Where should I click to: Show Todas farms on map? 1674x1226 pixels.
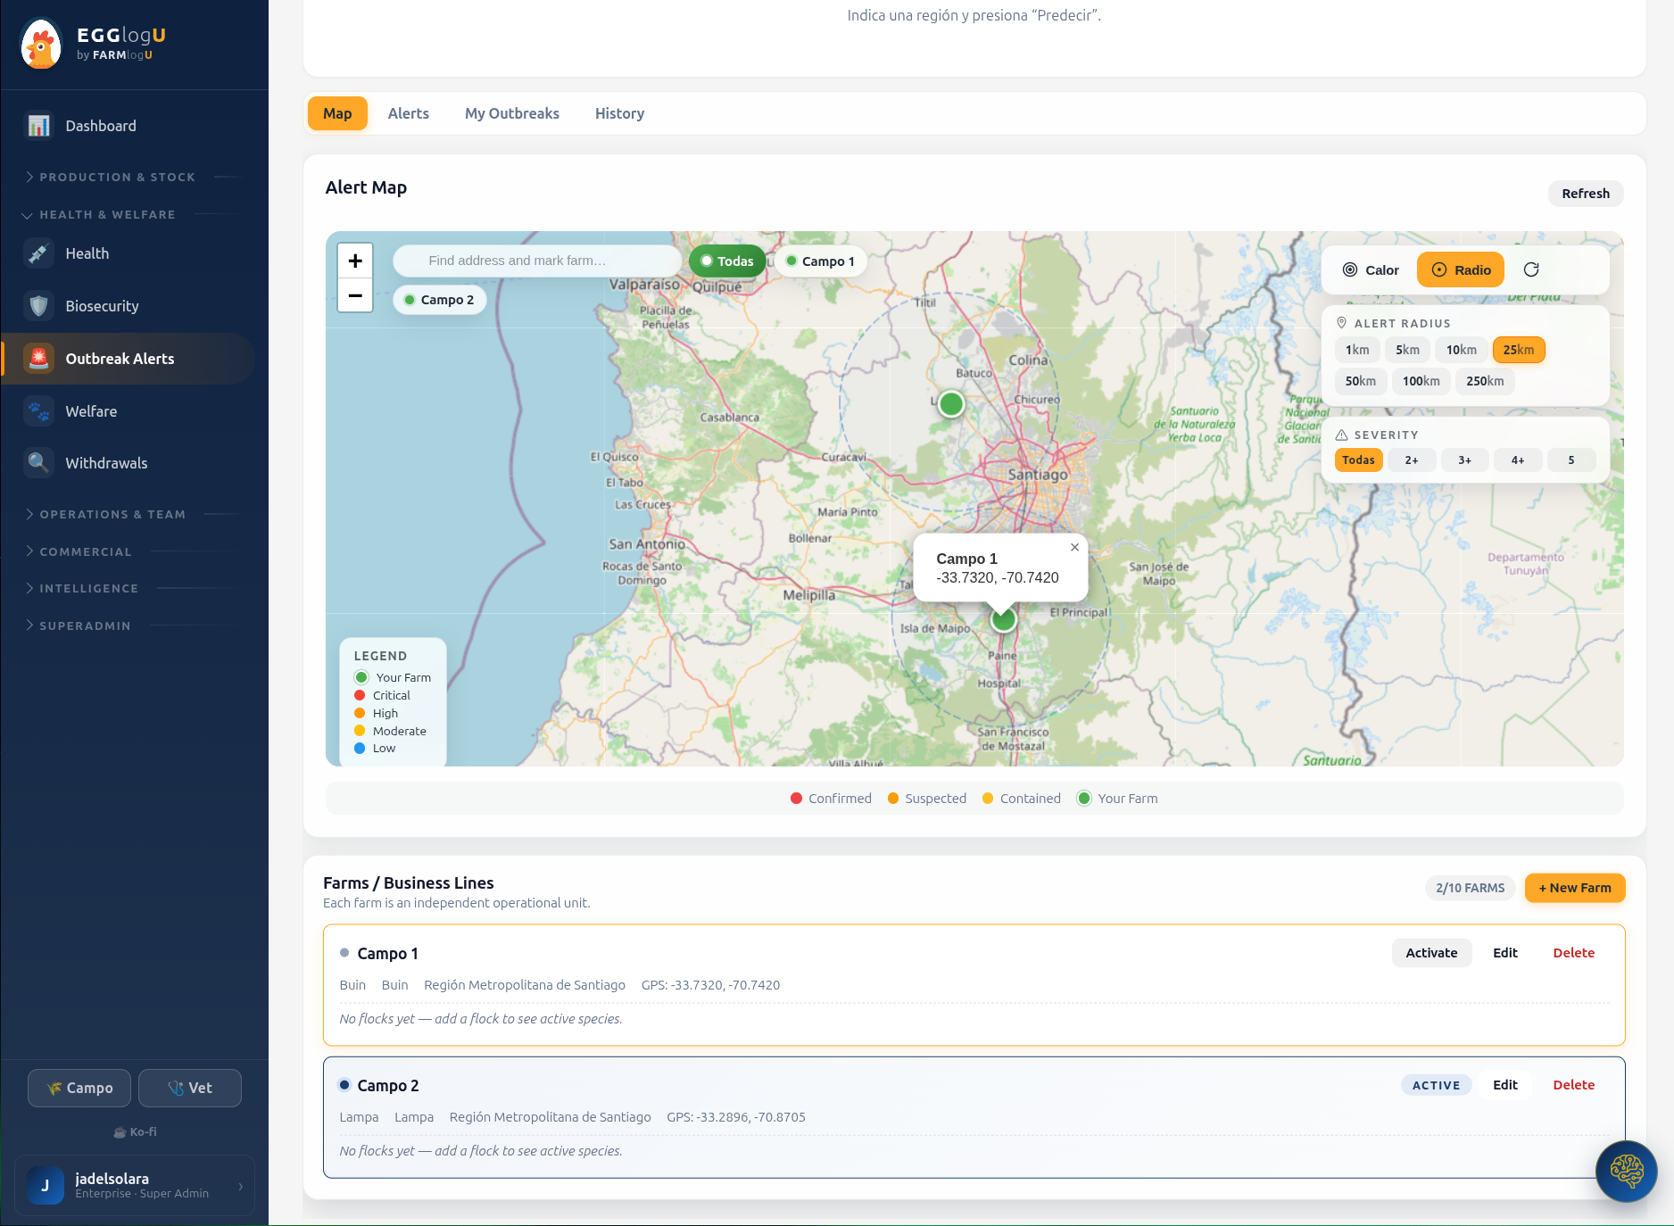click(727, 261)
